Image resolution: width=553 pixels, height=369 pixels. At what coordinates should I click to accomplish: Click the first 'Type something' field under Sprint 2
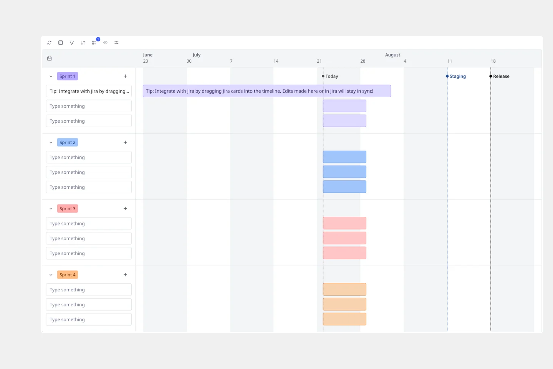pyautogui.click(x=89, y=157)
